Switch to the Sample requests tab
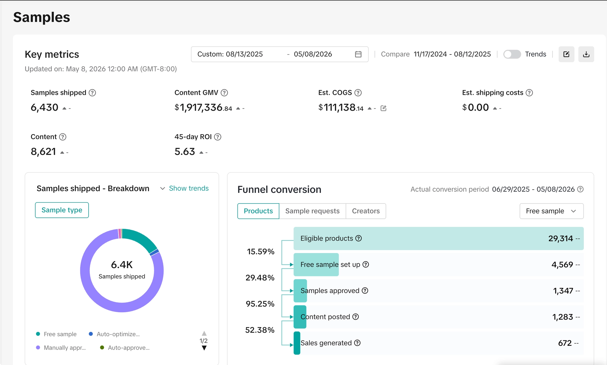This screenshot has width=607, height=365. (312, 211)
